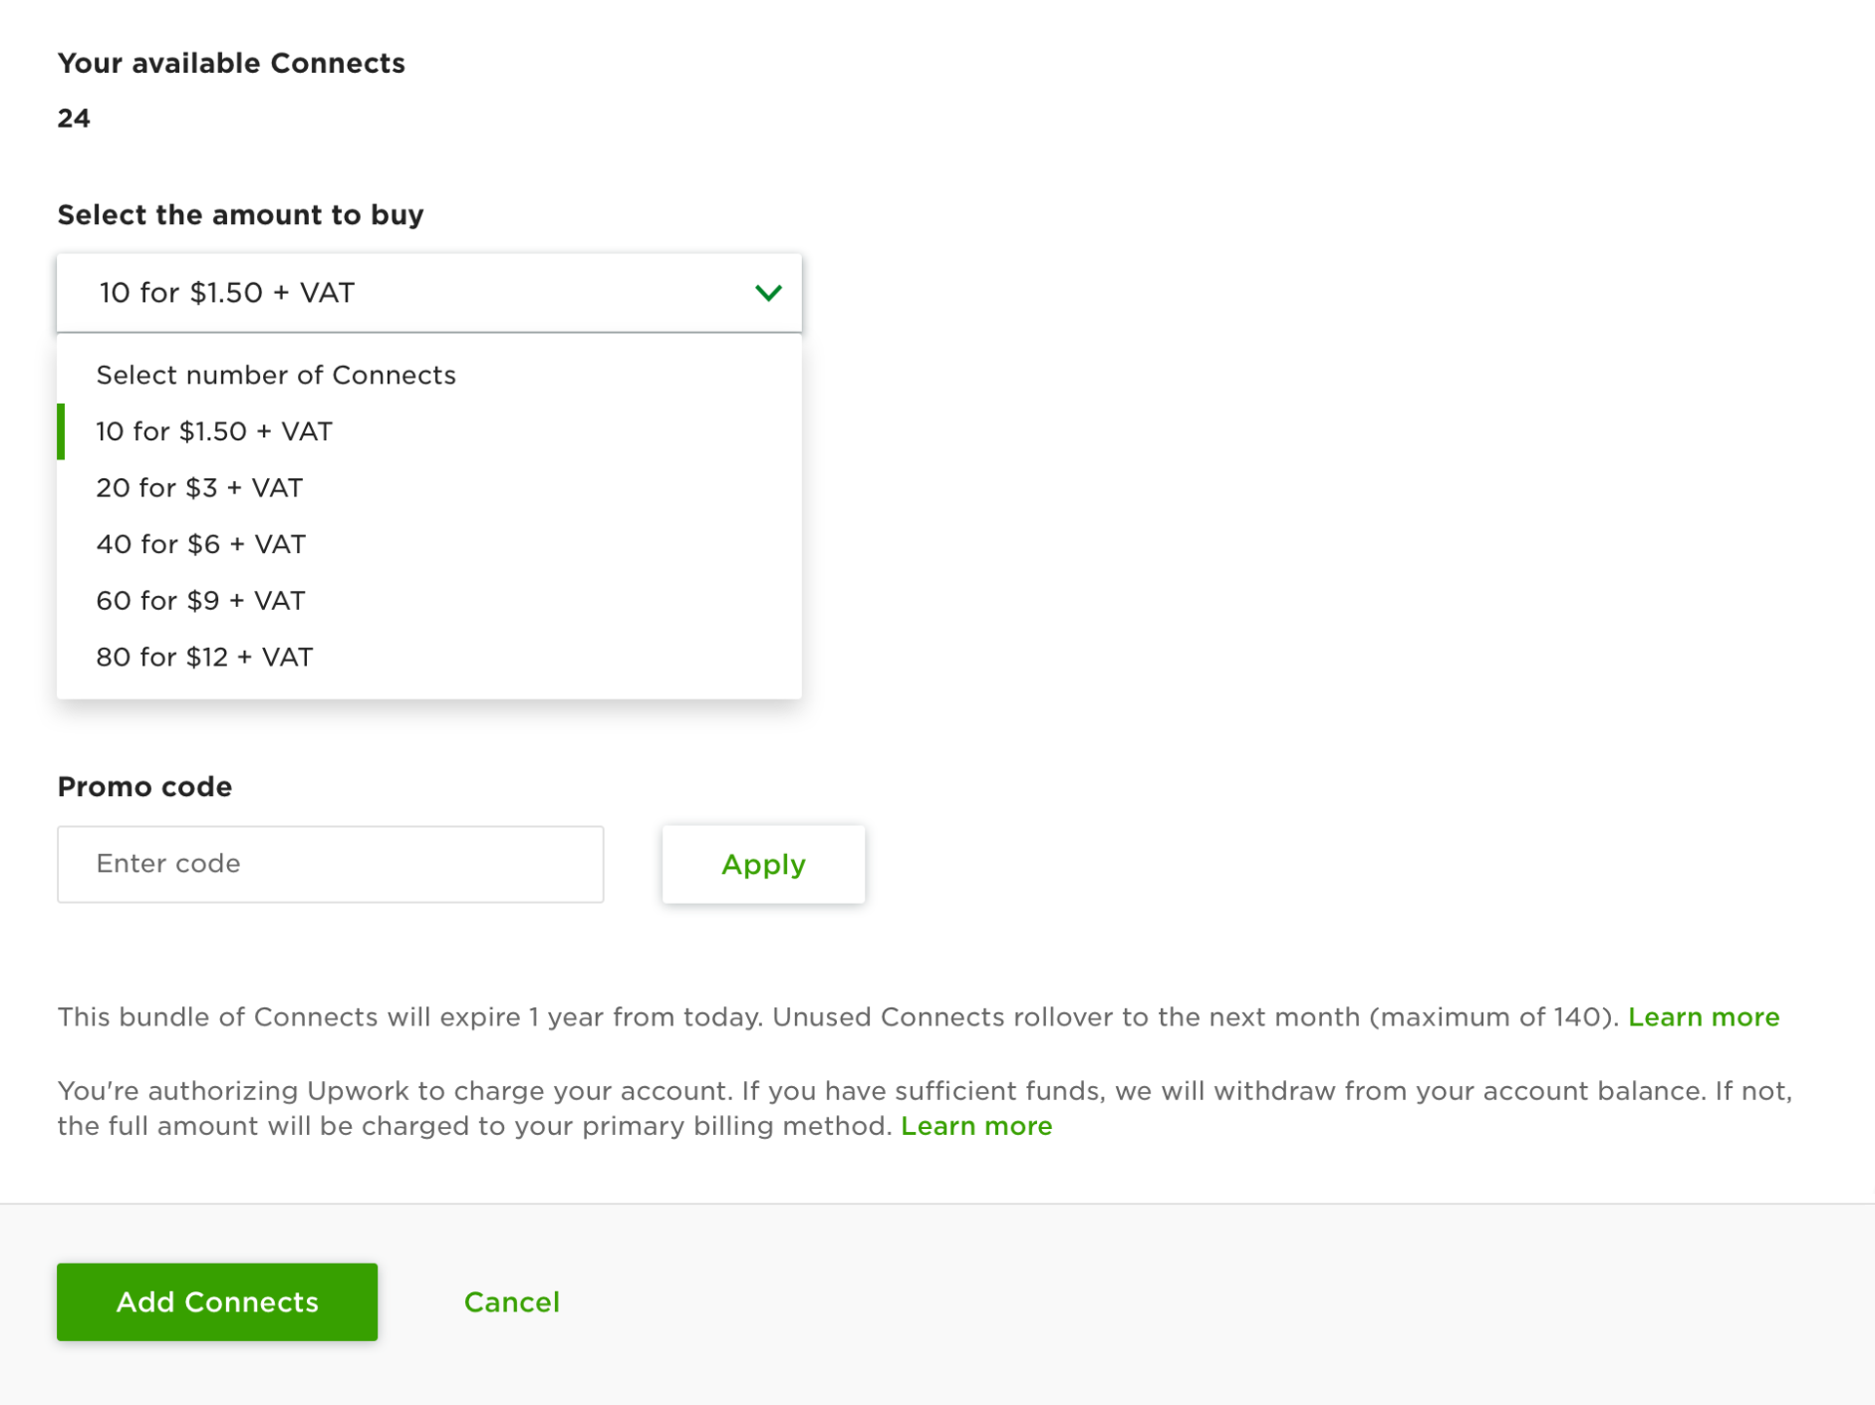Click the 'Promo code' label
Image resolution: width=1875 pixels, height=1405 pixels.
(144, 787)
